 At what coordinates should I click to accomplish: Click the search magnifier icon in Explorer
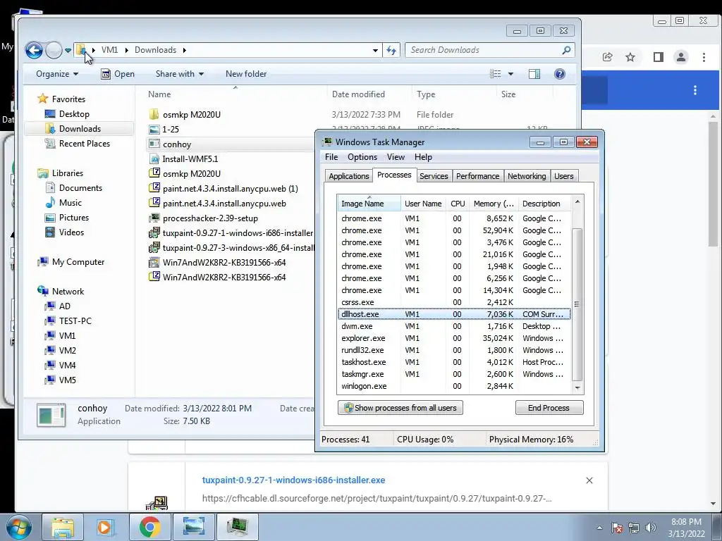[x=566, y=50]
